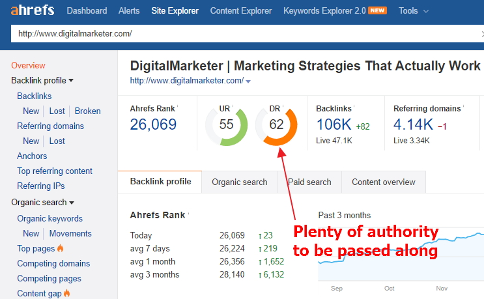Click the avg 1 month value 26,356
The height and width of the screenshot is (299, 484).
pyautogui.click(x=232, y=262)
